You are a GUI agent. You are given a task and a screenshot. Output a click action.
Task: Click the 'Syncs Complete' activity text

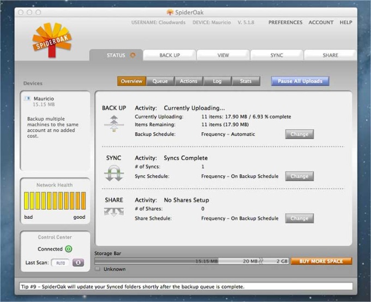pos(185,158)
